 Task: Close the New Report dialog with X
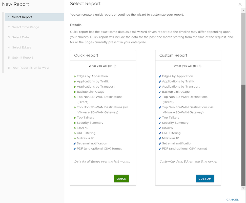(240, 4)
